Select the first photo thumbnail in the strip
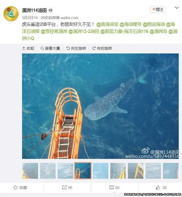Viewport: 182px width, 197px height. (30, 171)
